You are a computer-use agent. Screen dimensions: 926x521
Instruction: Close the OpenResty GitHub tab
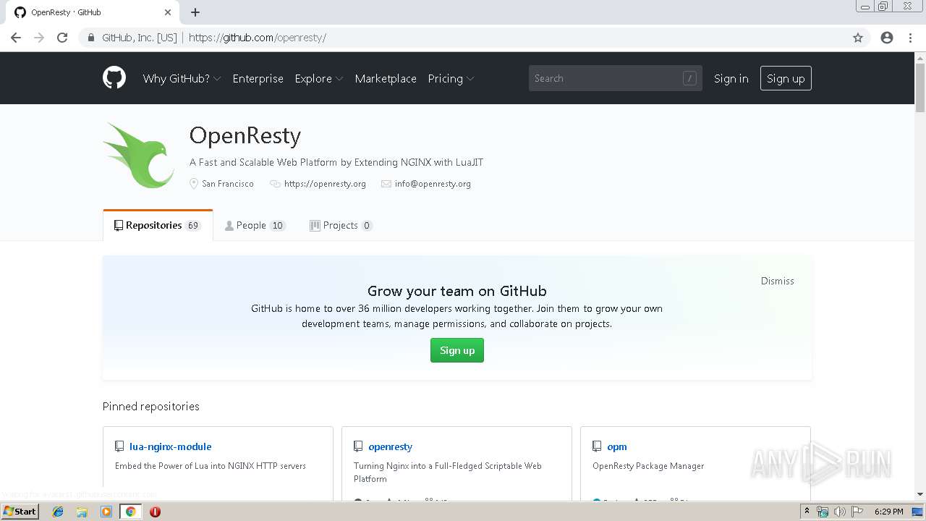pos(168,12)
